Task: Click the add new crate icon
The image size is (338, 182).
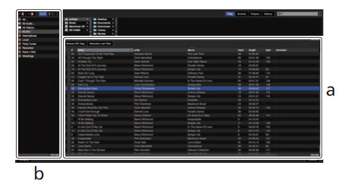Action: point(22,14)
